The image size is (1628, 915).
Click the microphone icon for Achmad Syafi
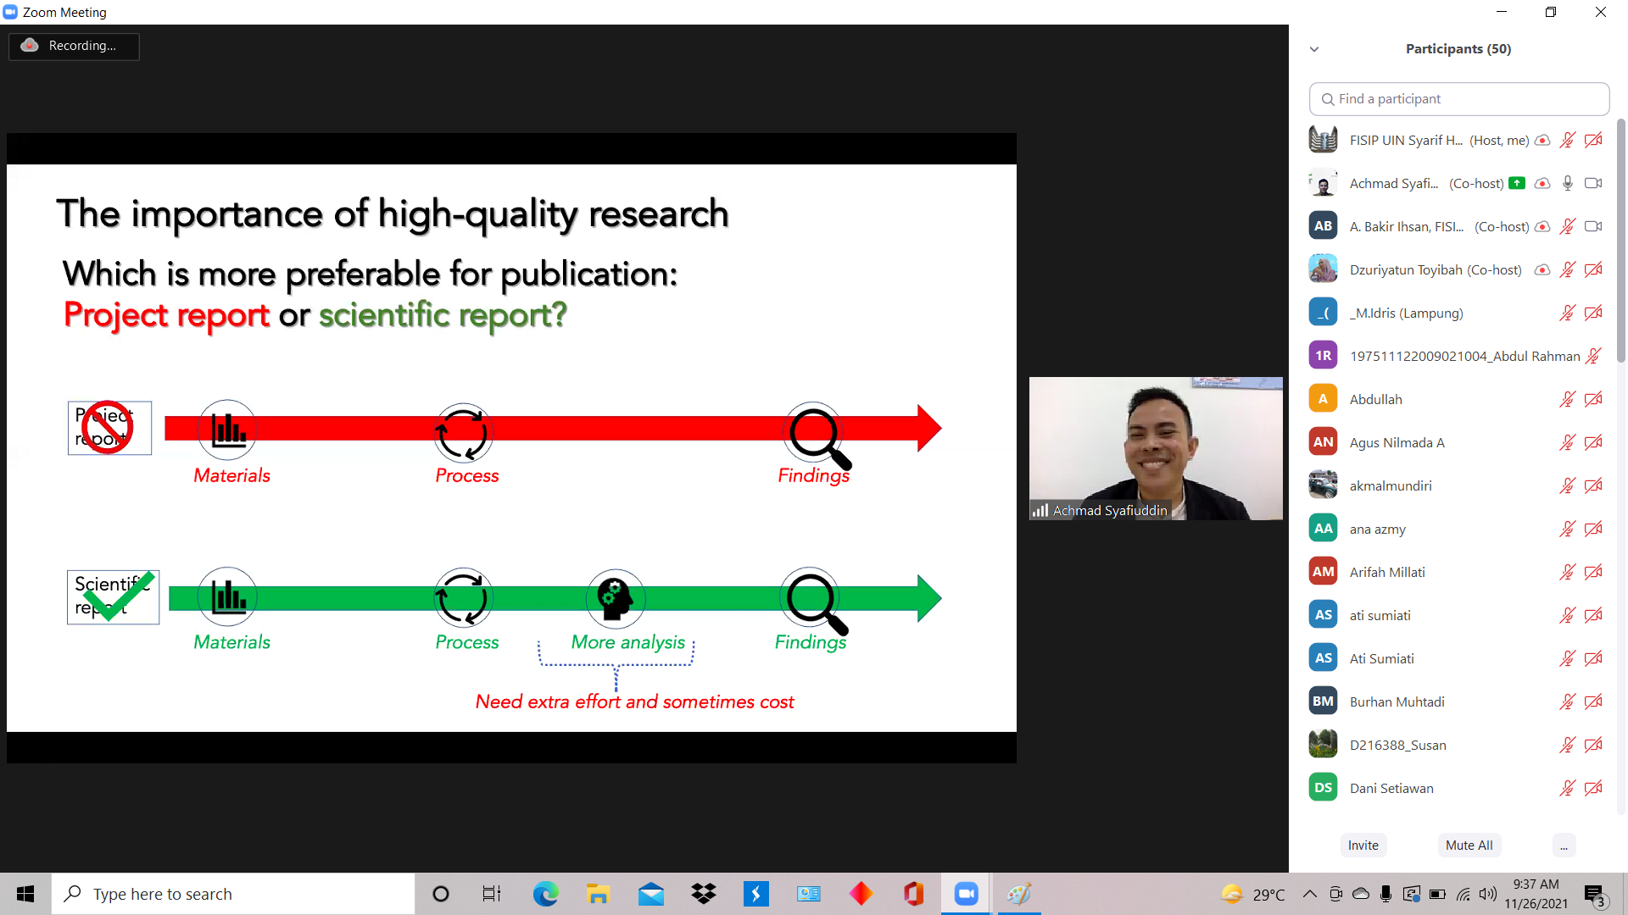pos(1567,183)
